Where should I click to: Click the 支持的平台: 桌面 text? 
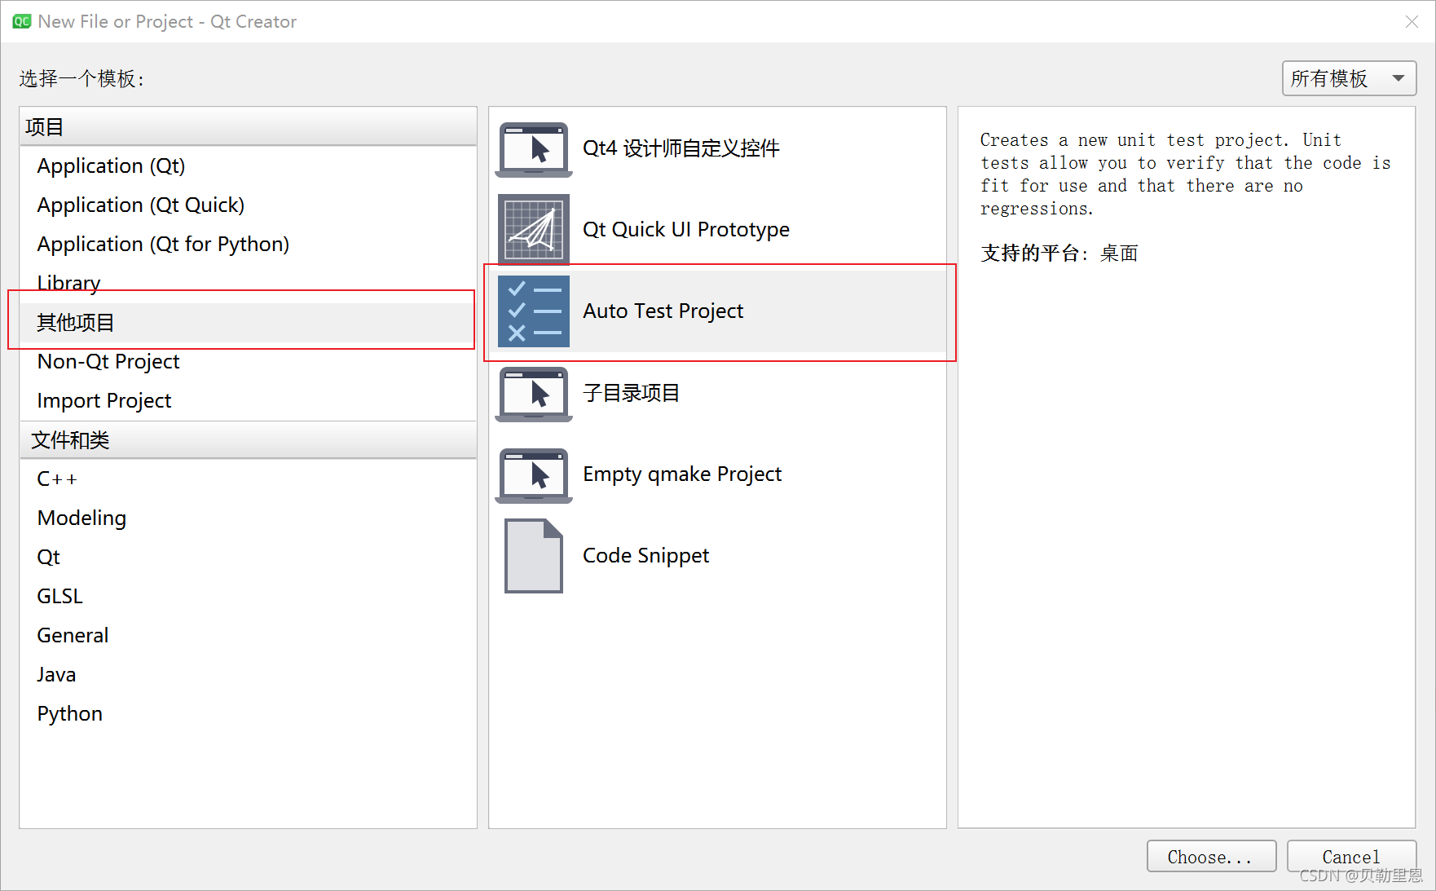[1059, 254]
